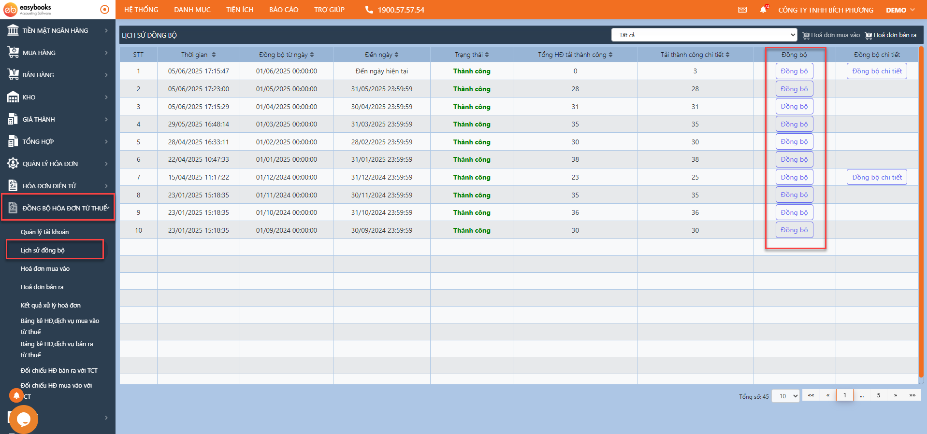The width and height of the screenshot is (927, 434).
Task: Open Hoá đơn bán ra sidebar item
Action: pyautogui.click(x=42, y=287)
